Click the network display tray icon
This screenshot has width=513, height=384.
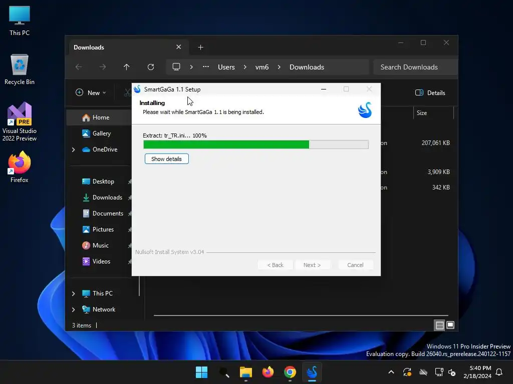tap(439, 372)
